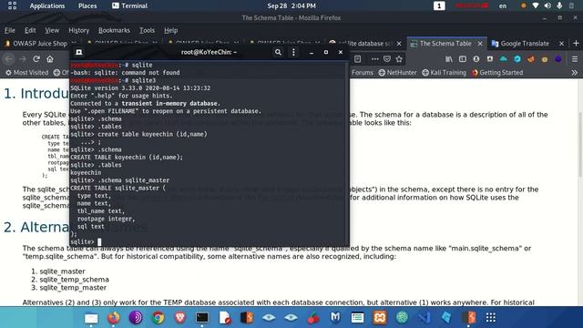
Task: Click the orange fox extension icon
Action: point(531,59)
